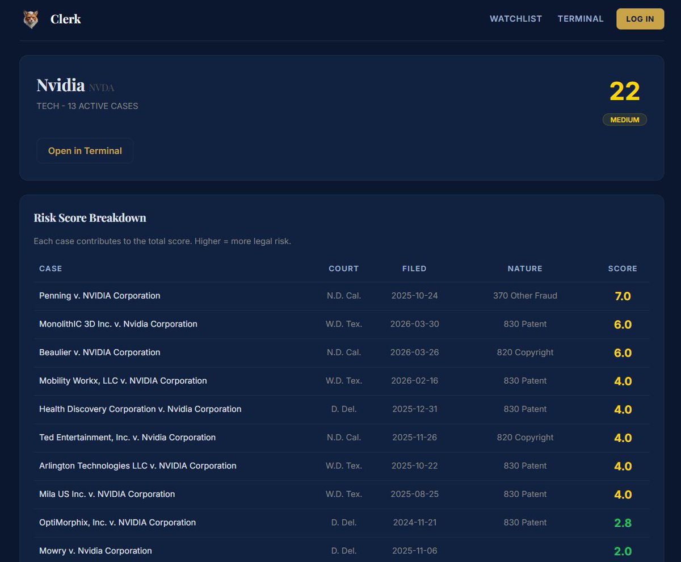Click D. Del. in Health Discovery row

(x=344, y=409)
